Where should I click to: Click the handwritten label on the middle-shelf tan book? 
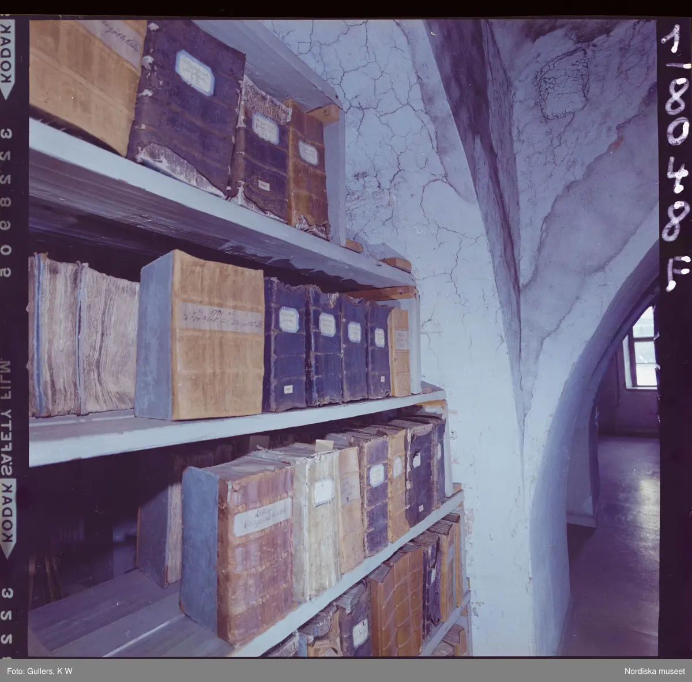point(218,318)
